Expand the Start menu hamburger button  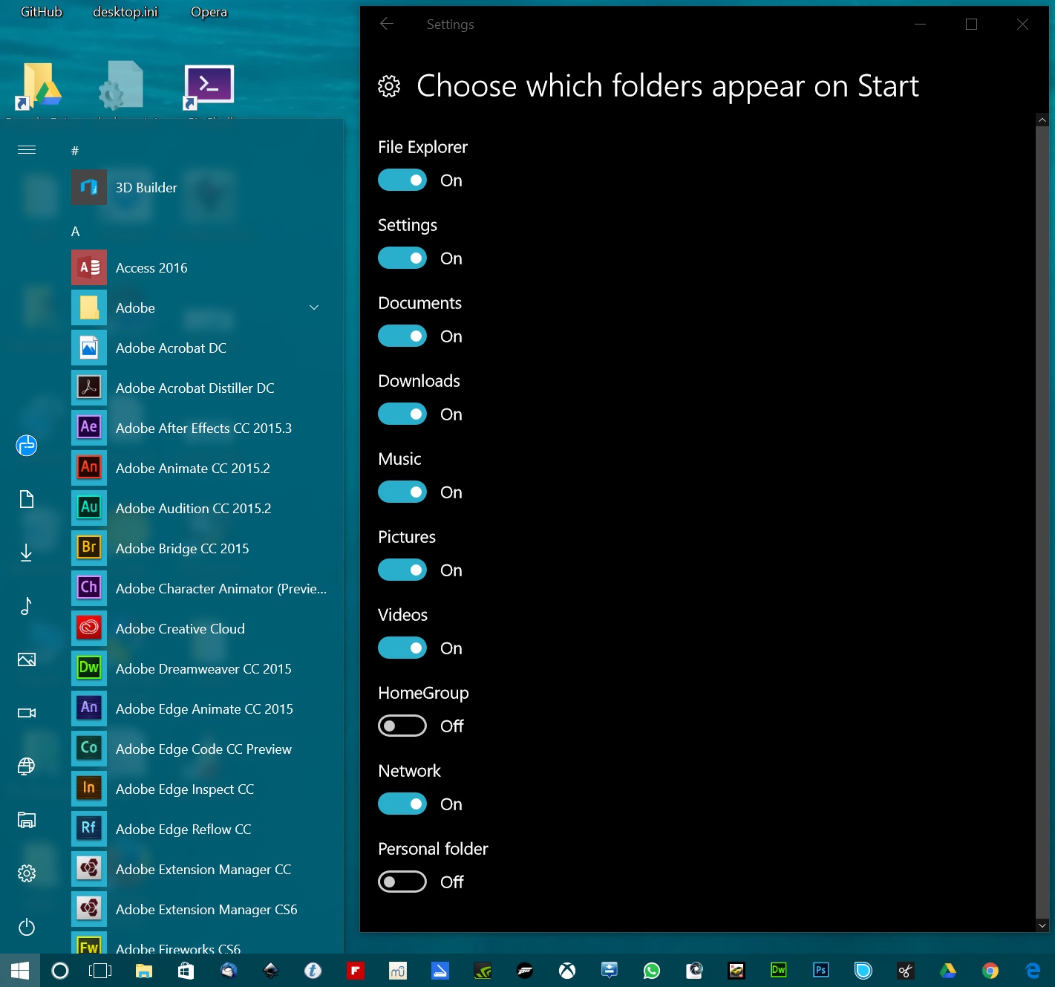27,150
